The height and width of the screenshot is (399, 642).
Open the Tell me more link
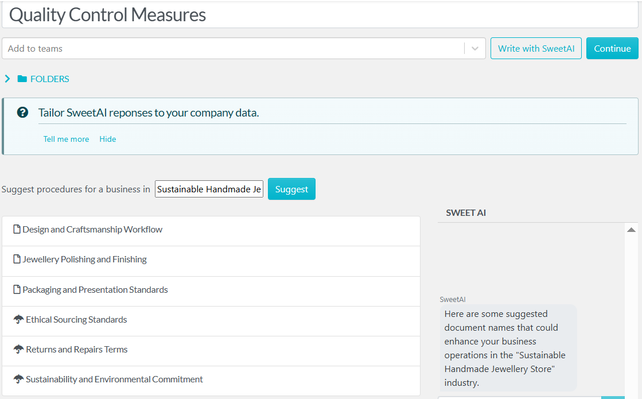pyautogui.click(x=66, y=139)
